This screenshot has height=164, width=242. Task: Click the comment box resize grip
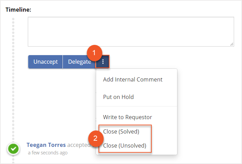[232, 44]
